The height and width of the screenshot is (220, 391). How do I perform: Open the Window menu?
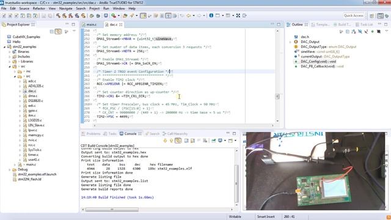point(119,9)
